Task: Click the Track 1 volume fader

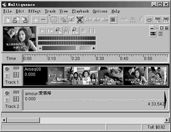Action: click(16, 72)
